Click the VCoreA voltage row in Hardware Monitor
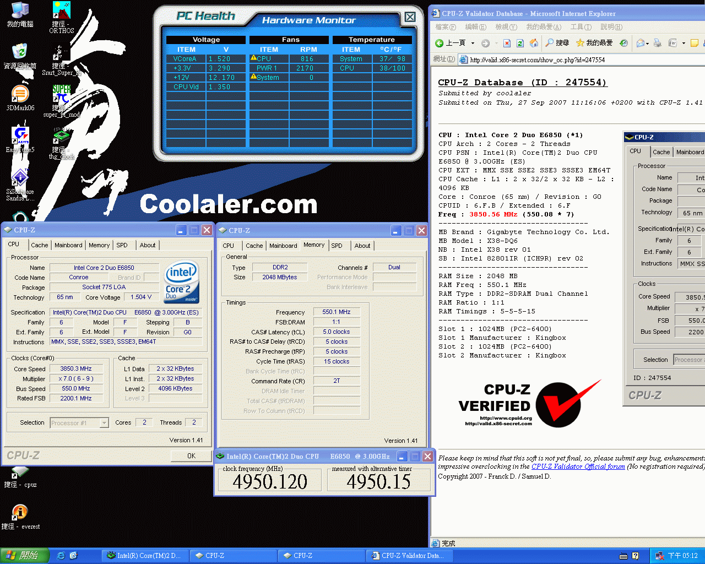 [206, 59]
